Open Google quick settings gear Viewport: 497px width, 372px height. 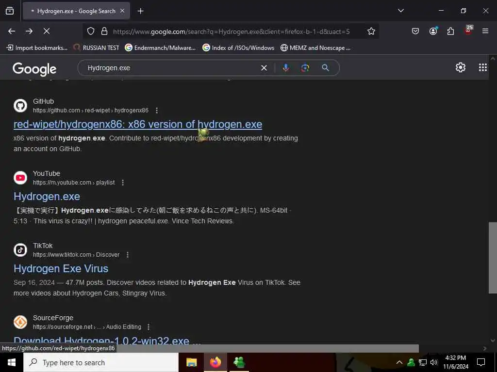point(460,67)
